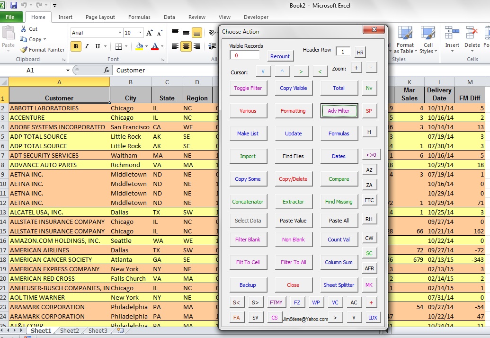
Task: Toggle Align Text Right
Action: 197,46
